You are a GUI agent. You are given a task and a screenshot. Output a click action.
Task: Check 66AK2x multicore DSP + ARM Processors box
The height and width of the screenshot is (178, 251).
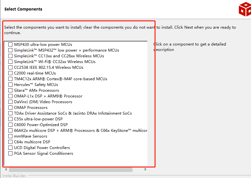[11, 131]
